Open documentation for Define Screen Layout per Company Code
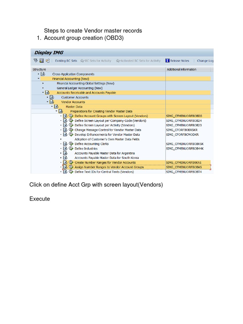 [x=65, y=121]
